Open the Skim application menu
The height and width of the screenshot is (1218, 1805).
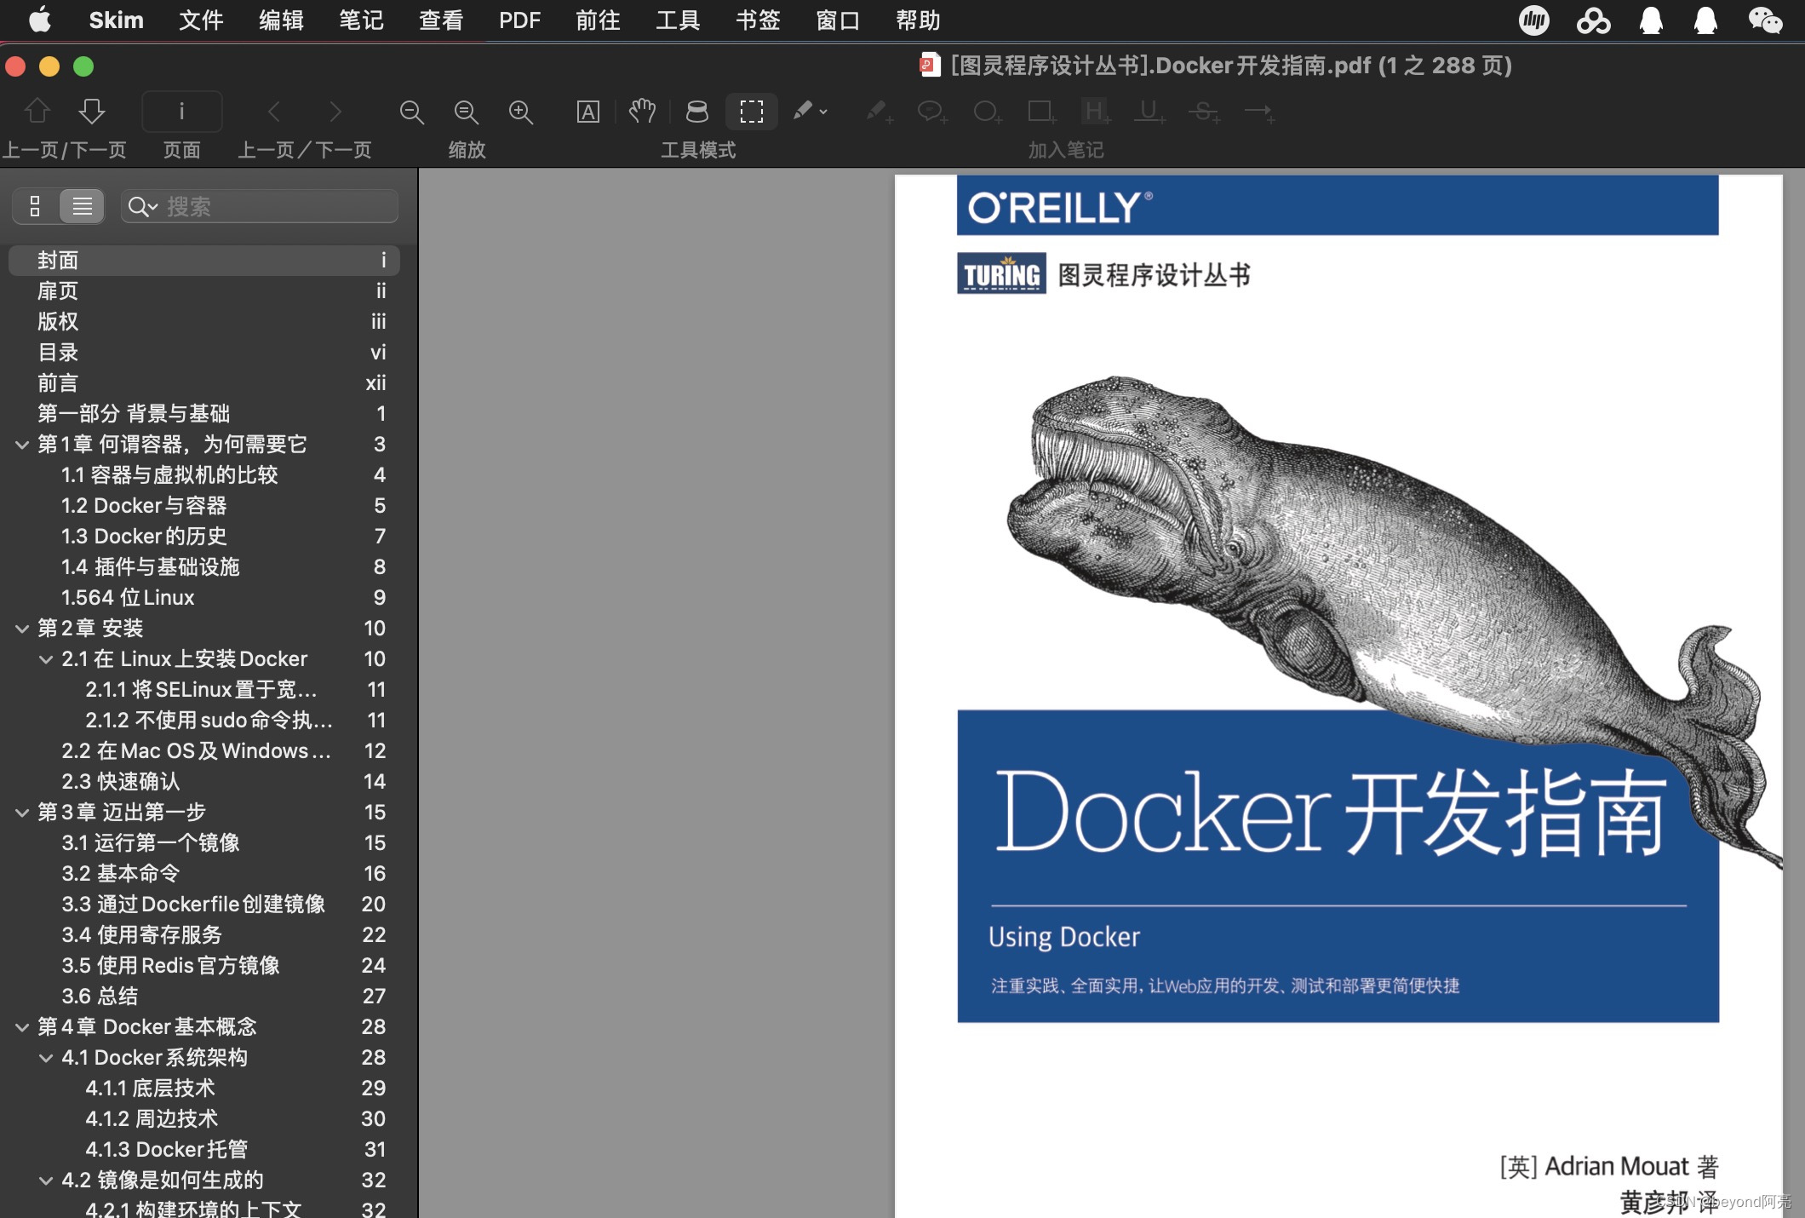coord(116,20)
